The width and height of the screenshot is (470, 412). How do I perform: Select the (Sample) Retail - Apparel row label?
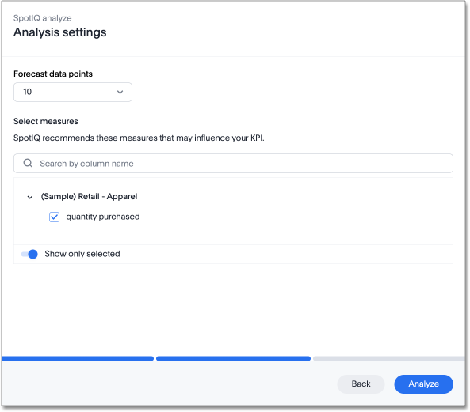[x=89, y=196]
